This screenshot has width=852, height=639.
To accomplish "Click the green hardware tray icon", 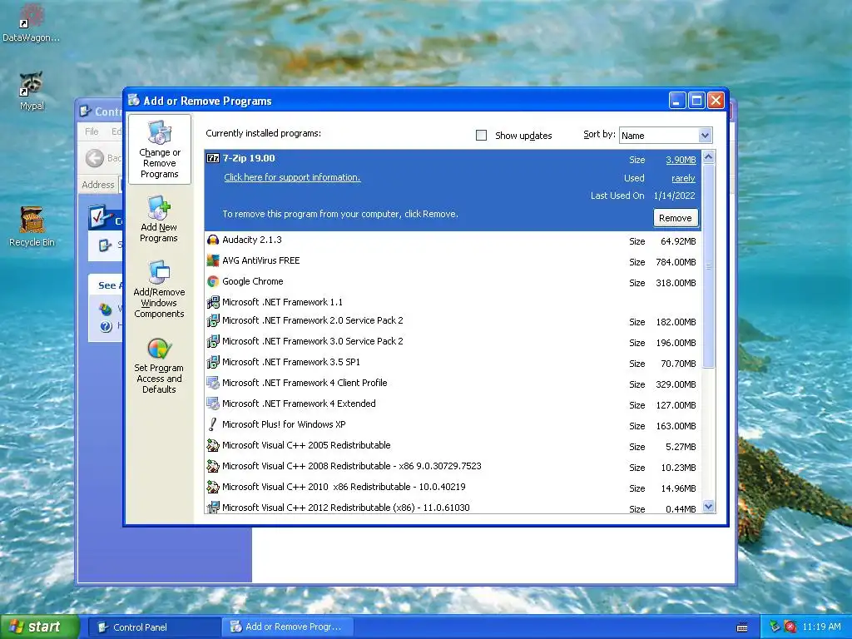I will (x=775, y=627).
